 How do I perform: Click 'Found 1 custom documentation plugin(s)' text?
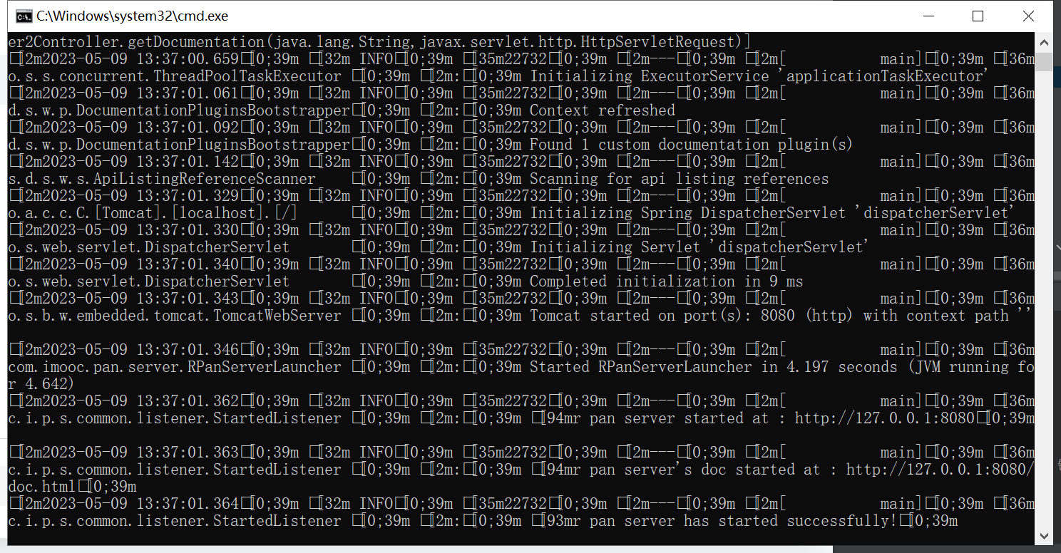[691, 145]
